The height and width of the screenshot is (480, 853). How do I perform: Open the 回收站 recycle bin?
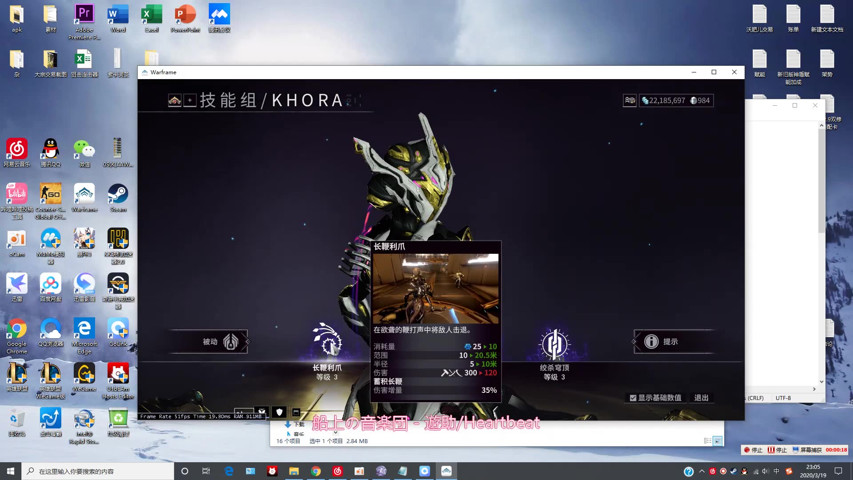click(x=17, y=422)
